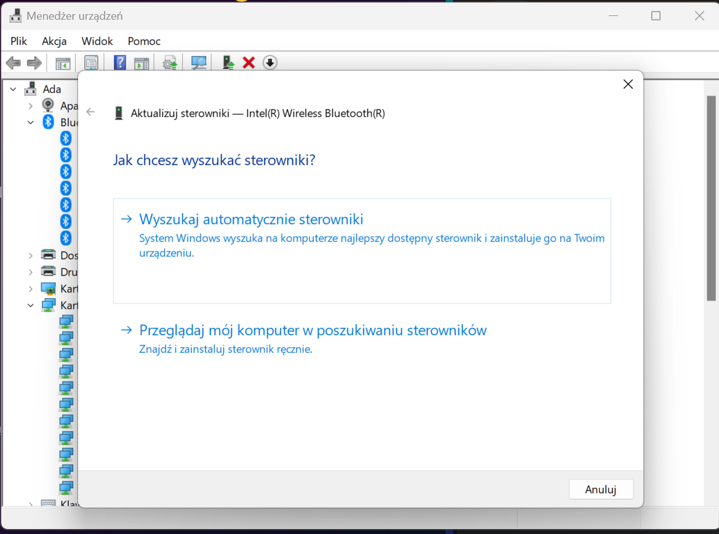719x534 pixels.
Task: Collapse the network adapters category chevron
Action: [31, 305]
